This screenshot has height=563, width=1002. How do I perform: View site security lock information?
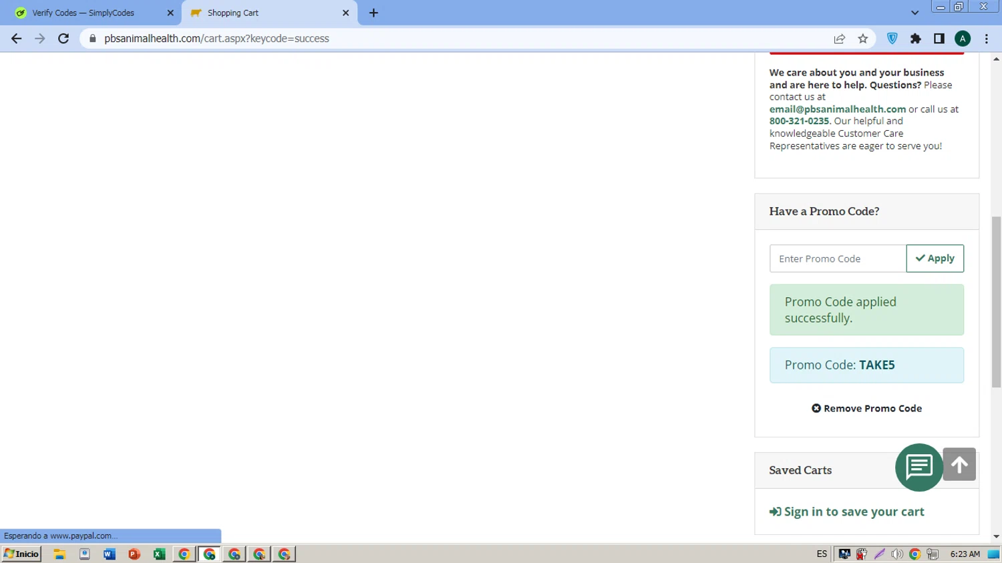[93, 39]
